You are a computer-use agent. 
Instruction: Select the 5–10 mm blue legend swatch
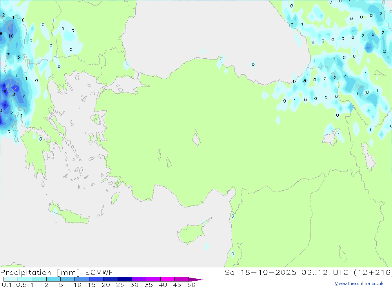click(67, 279)
